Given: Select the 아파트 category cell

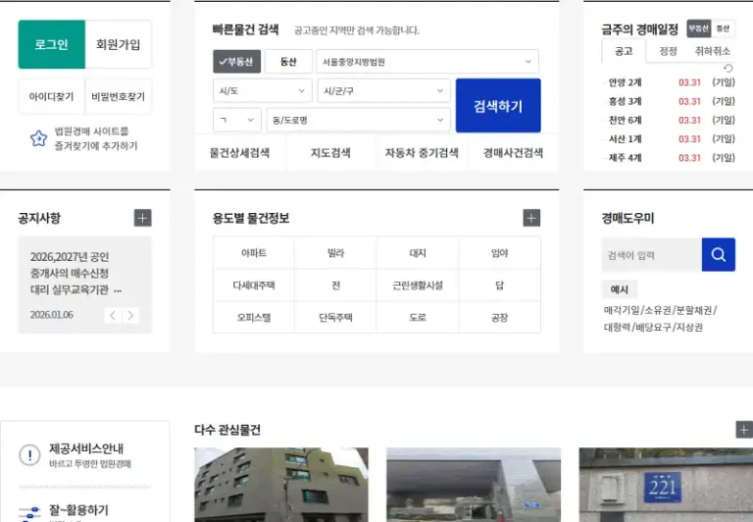Looking at the screenshot, I should click(x=254, y=253).
